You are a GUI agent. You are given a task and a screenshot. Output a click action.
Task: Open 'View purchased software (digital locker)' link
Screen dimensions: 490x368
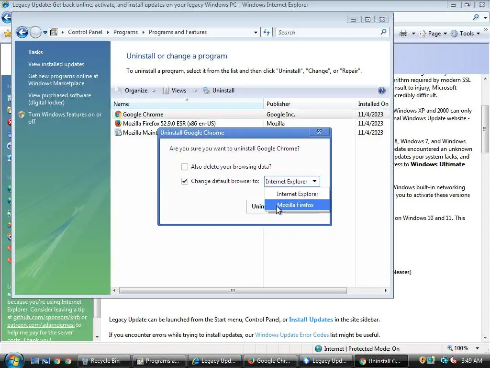tap(59, 99)
